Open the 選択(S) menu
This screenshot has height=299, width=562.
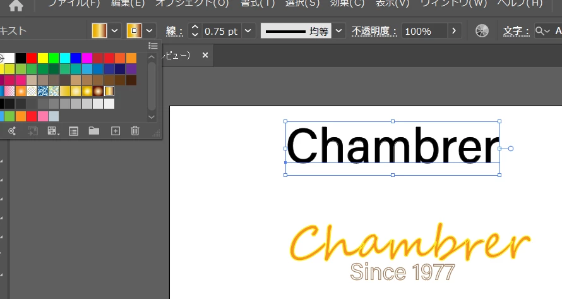(302, 4)
